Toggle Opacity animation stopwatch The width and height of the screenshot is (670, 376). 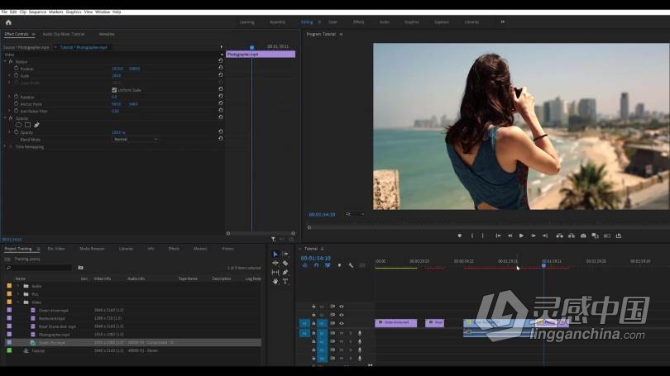coord(17,132)
